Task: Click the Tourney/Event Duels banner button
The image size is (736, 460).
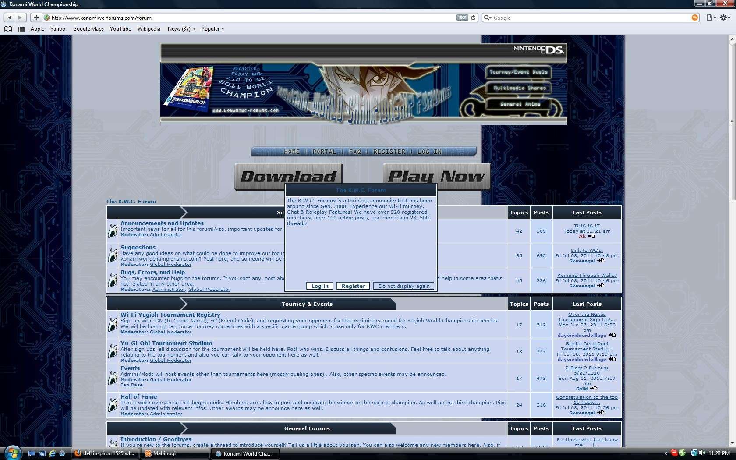Action: click(x=518, y=72)
